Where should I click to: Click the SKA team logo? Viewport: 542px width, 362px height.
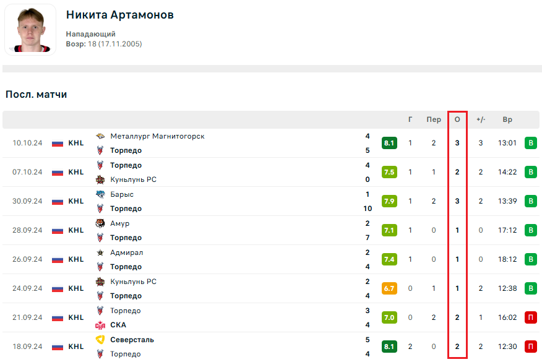(x=100, y=325)
